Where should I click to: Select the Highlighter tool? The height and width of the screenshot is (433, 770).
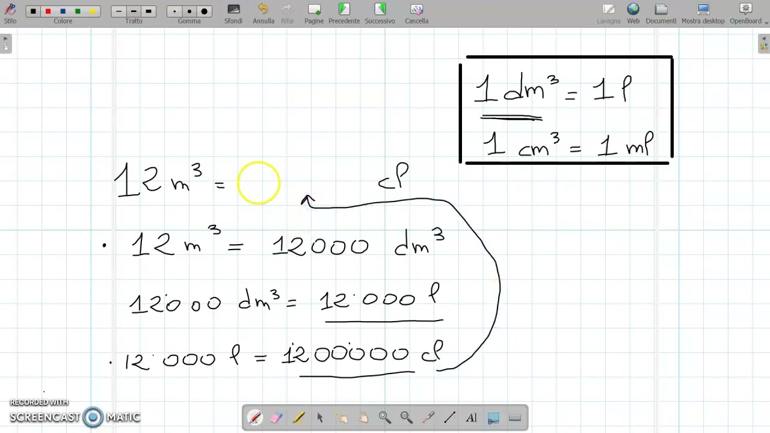pos(298,418)
